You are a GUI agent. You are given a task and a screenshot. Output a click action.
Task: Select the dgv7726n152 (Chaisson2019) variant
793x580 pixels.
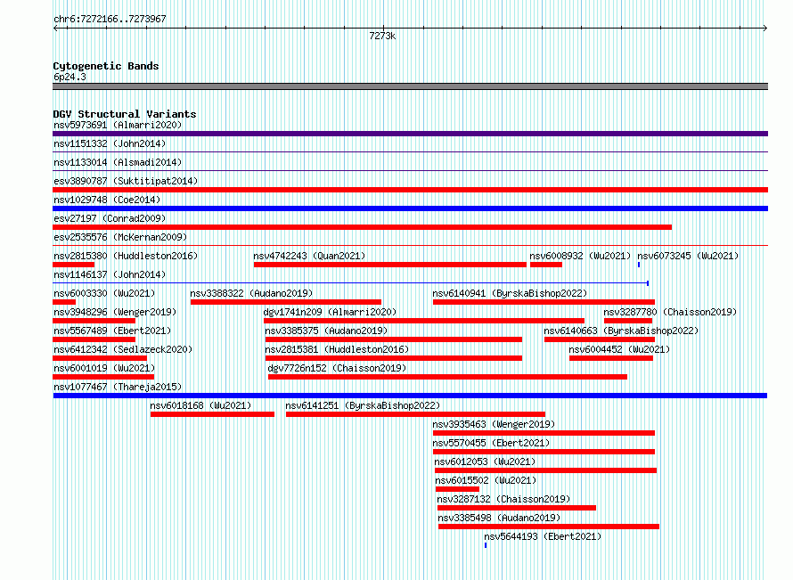click(x=337, y=368)
